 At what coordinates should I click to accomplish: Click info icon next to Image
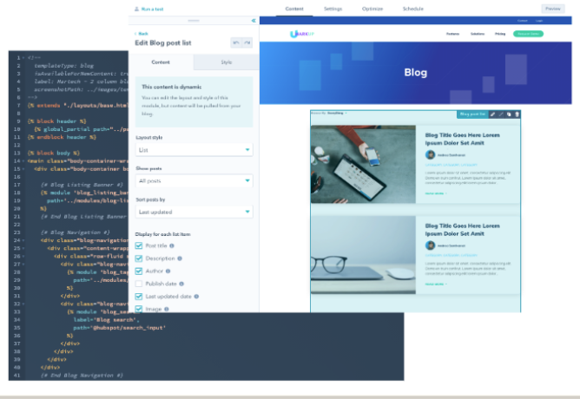click(x=167, y=309)
